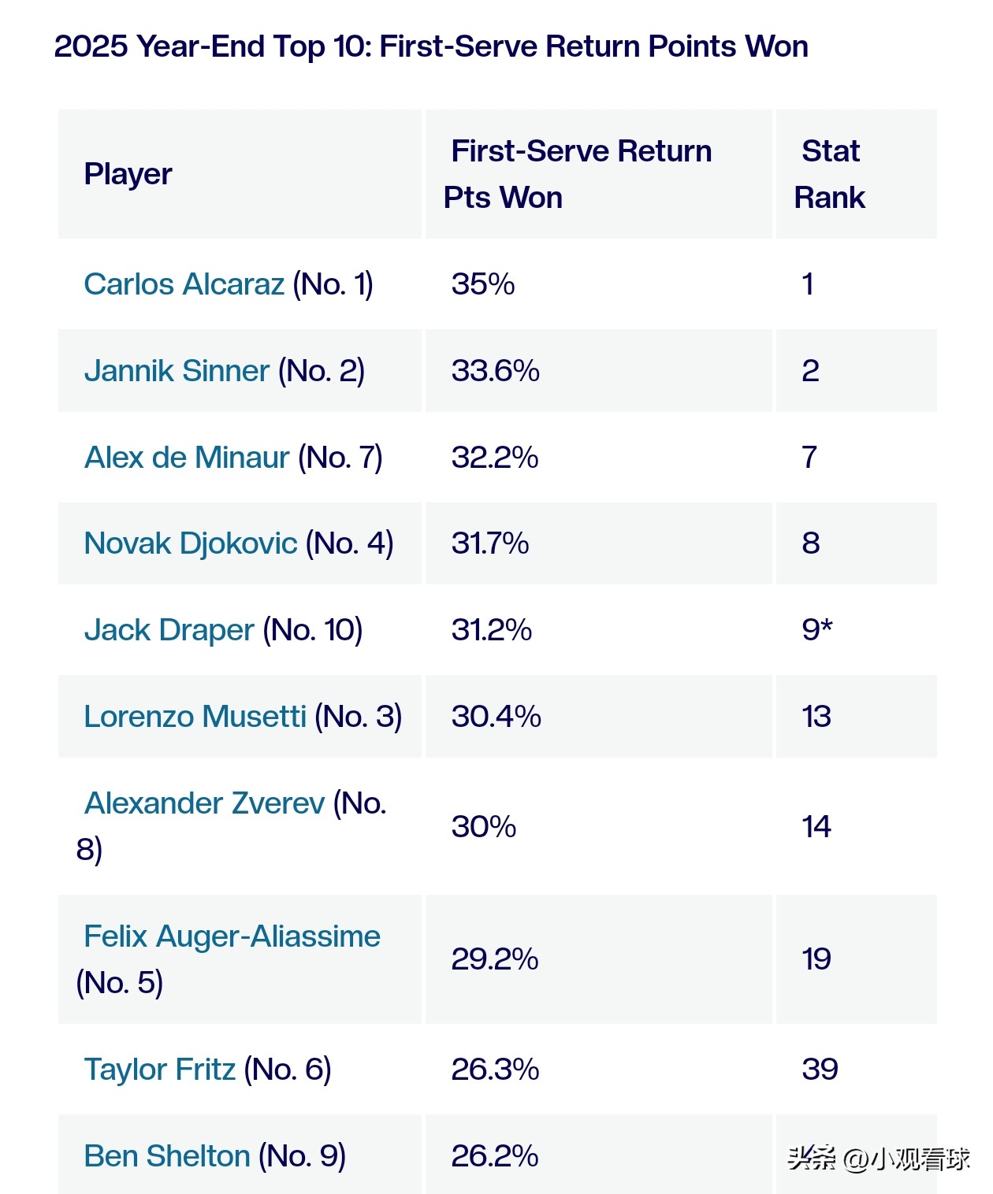Click the Jannik Sinner link
The height and width of the screenshot is (1194, 993).
pyautogui.click(x=177, y=371)
